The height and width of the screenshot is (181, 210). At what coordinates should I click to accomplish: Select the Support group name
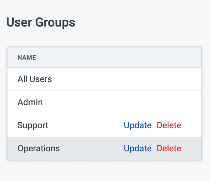(x=33, y=125)
